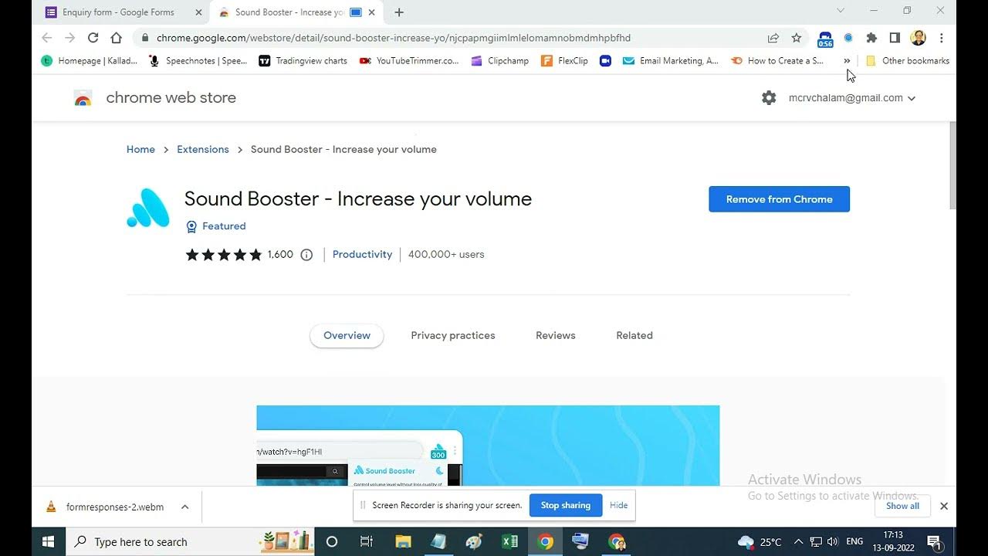Open the Productivity category link
The image size is (988, 556).
(x=362, y=255)
